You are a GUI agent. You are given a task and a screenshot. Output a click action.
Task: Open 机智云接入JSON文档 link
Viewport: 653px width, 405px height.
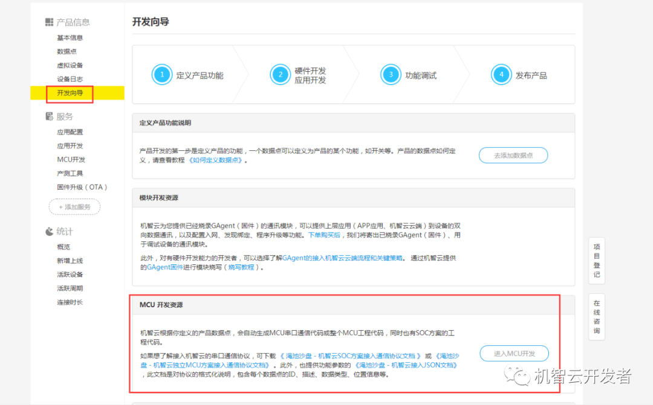[x=406, y=365]
